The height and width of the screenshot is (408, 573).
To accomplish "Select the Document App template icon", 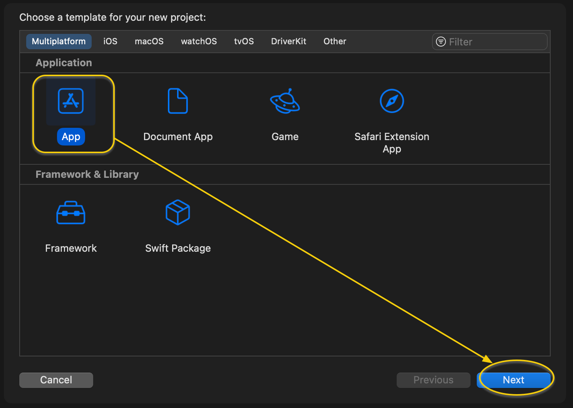I will [x=178, y=101].
